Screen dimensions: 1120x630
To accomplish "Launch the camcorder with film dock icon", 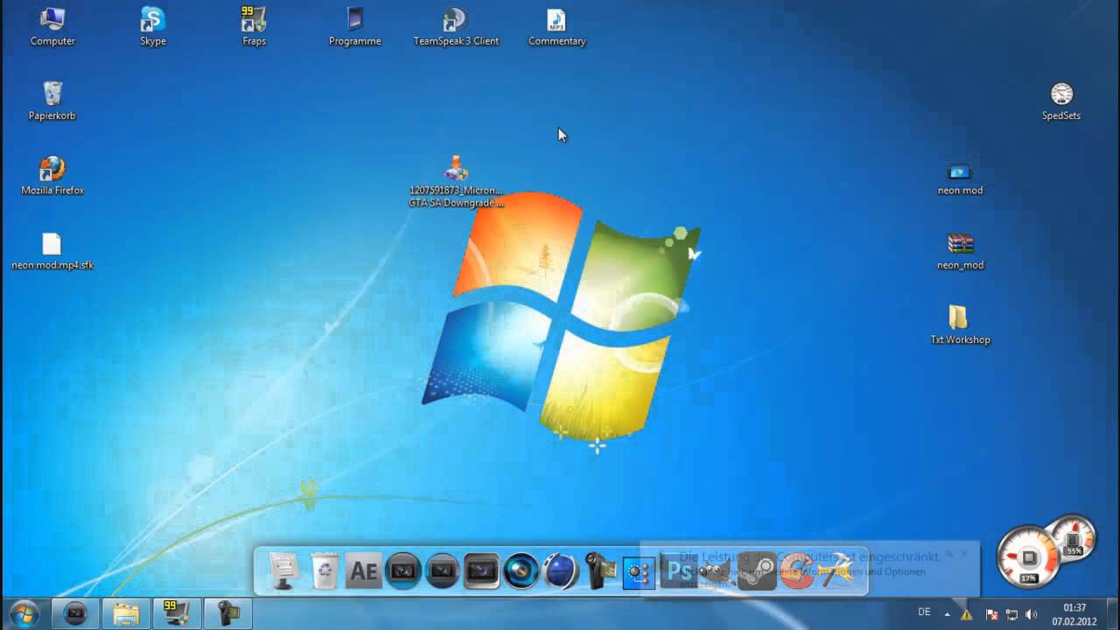I will tap(600, 571).
